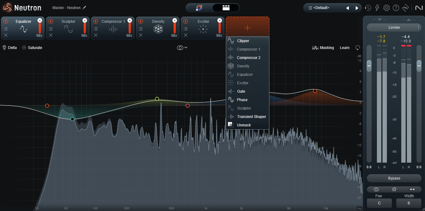Image resolution: width=425 pixels, height=211 pixels.
Task: Select the Exciter module burst icon
Action: pyautogui.click(x=203, y=29)
